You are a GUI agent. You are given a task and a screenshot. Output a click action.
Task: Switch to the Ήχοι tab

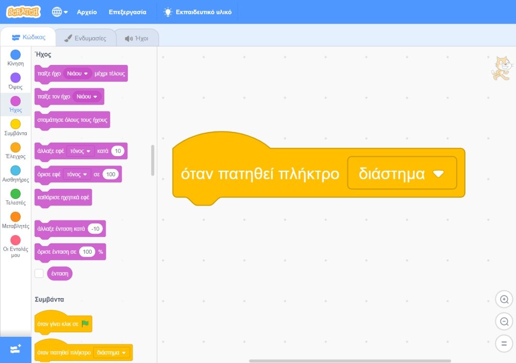pos(137,38)
